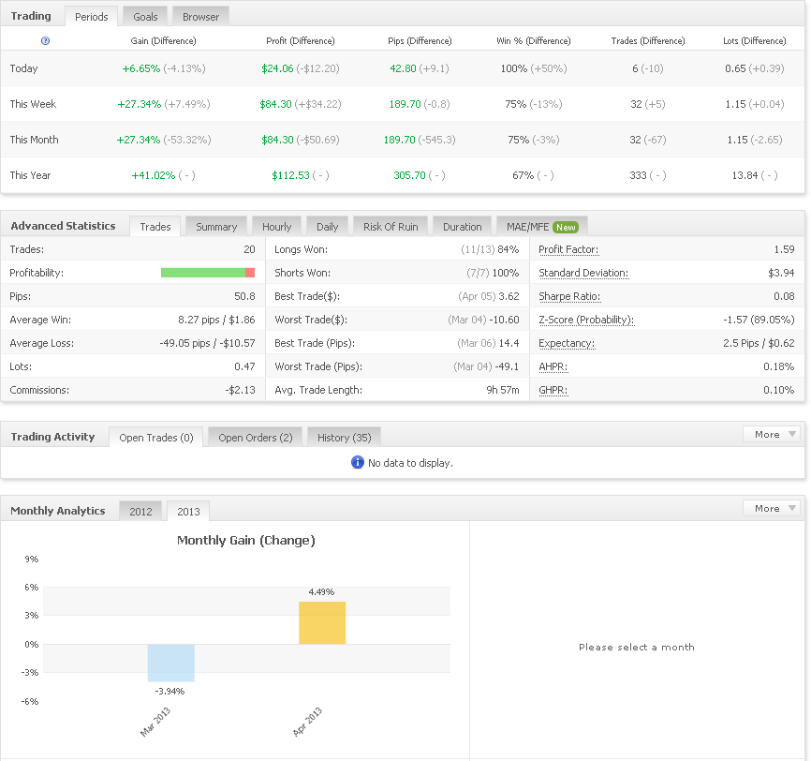Click the This Year gain +41.02%
The image size is (811, 761).
153,175
